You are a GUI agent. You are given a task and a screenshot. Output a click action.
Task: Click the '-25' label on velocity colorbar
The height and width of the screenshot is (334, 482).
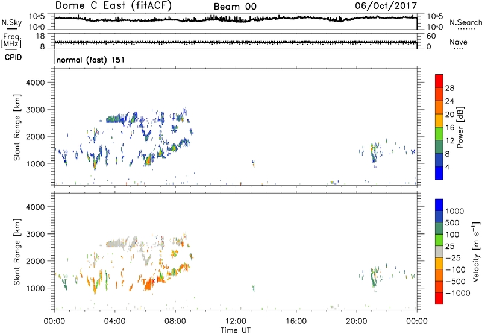(452, 257)
